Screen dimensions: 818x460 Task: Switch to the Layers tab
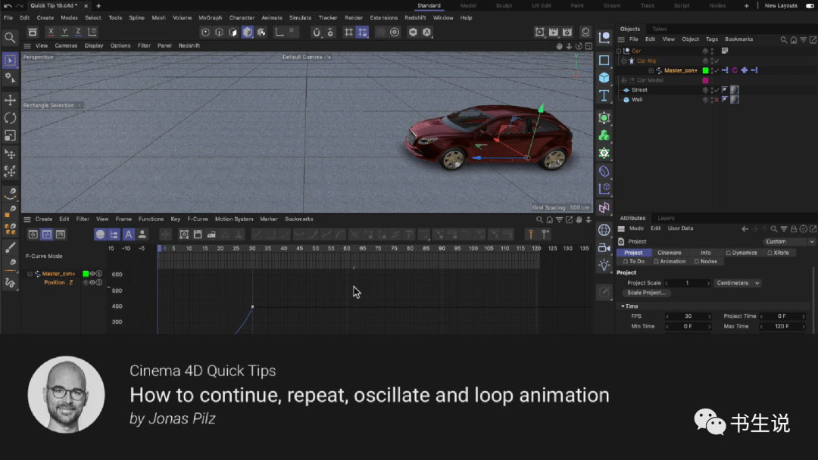click(666, 219)
